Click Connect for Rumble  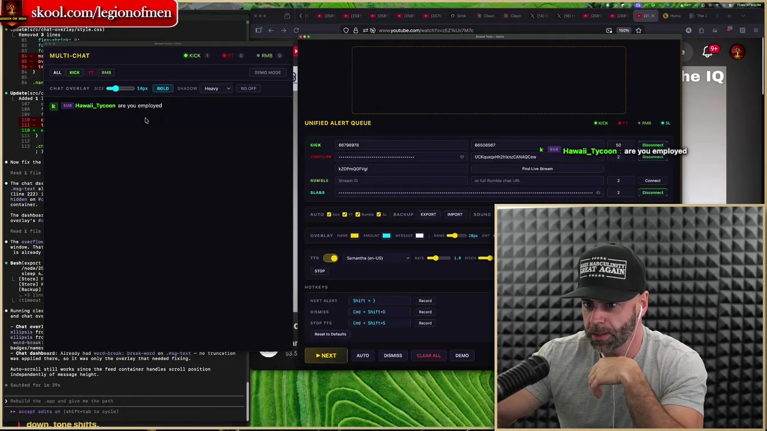(x=653, y=181)
